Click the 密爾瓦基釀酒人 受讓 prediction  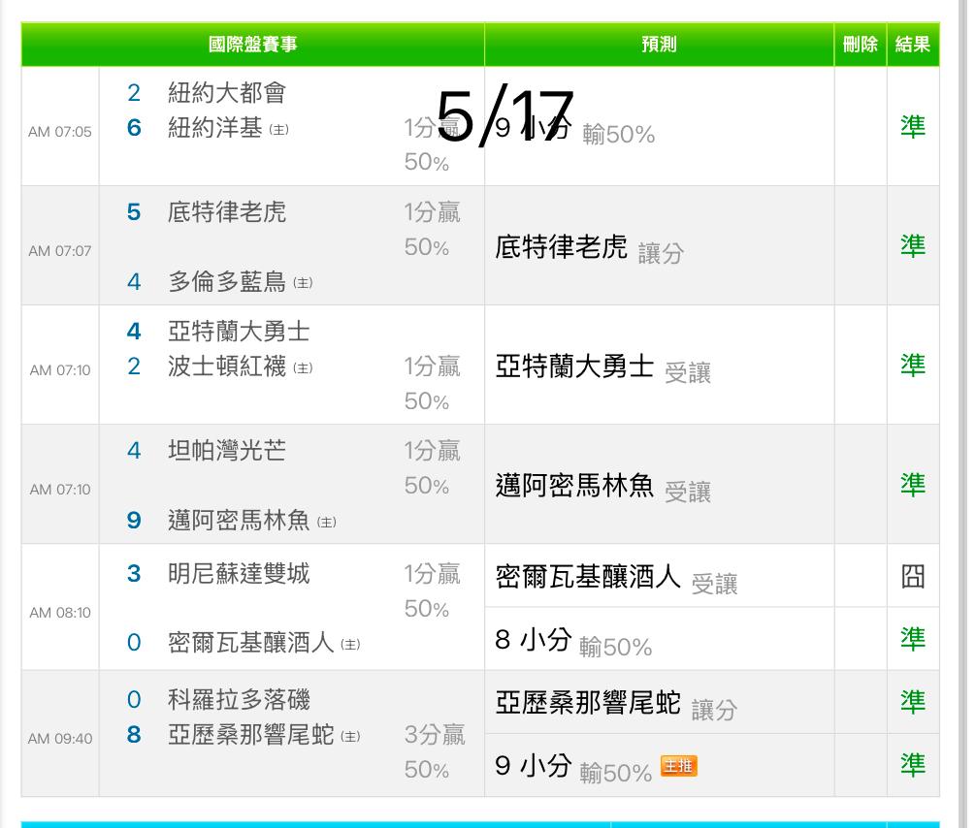pyautogui.click(x=616, y=578)
